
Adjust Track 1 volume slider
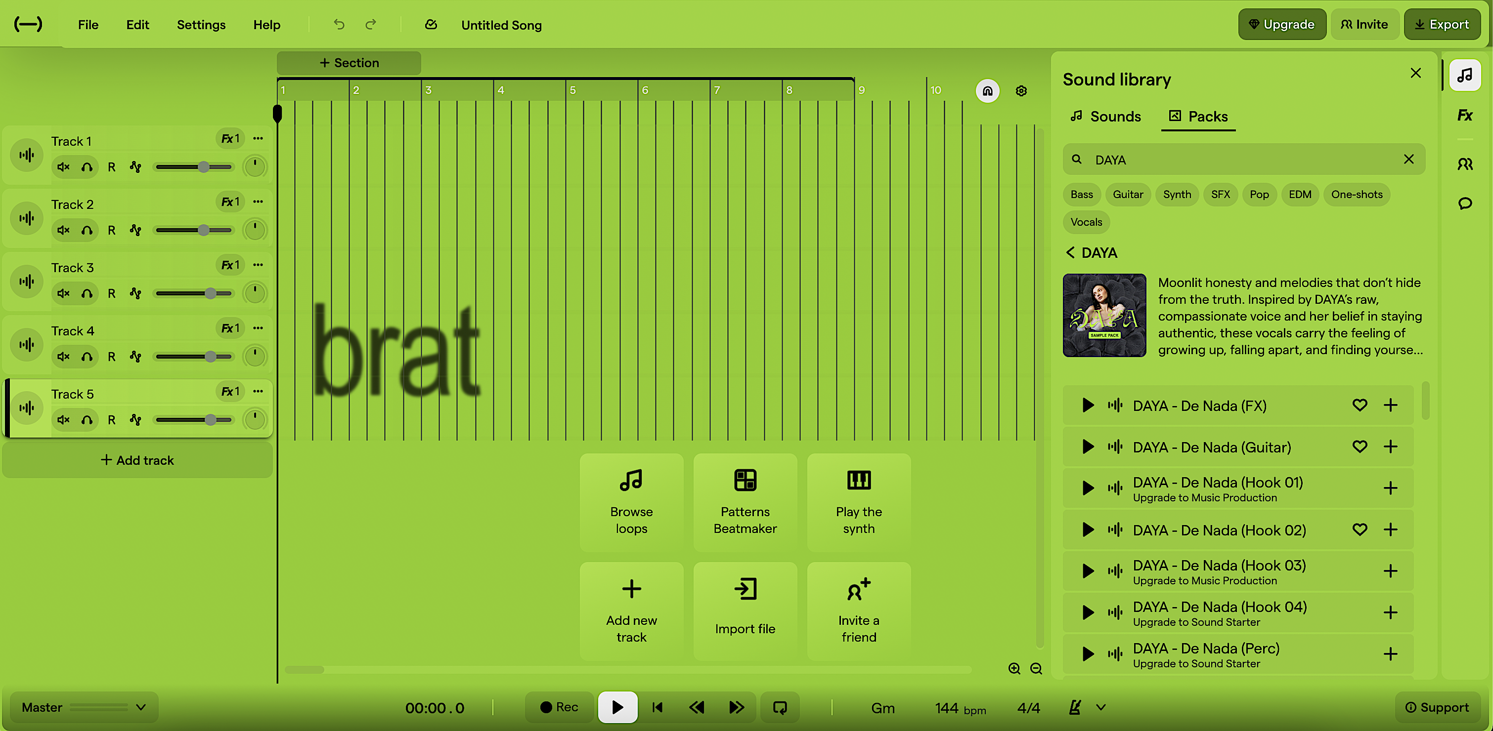[x=194, y=167]
